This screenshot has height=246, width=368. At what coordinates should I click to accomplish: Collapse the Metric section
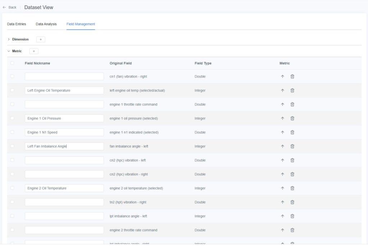(x=9, y=51)
